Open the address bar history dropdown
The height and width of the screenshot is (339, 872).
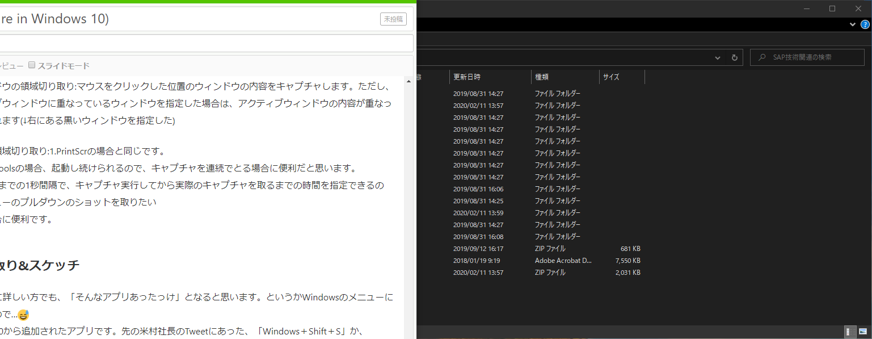pyautogui.click(x=717, y=57)
